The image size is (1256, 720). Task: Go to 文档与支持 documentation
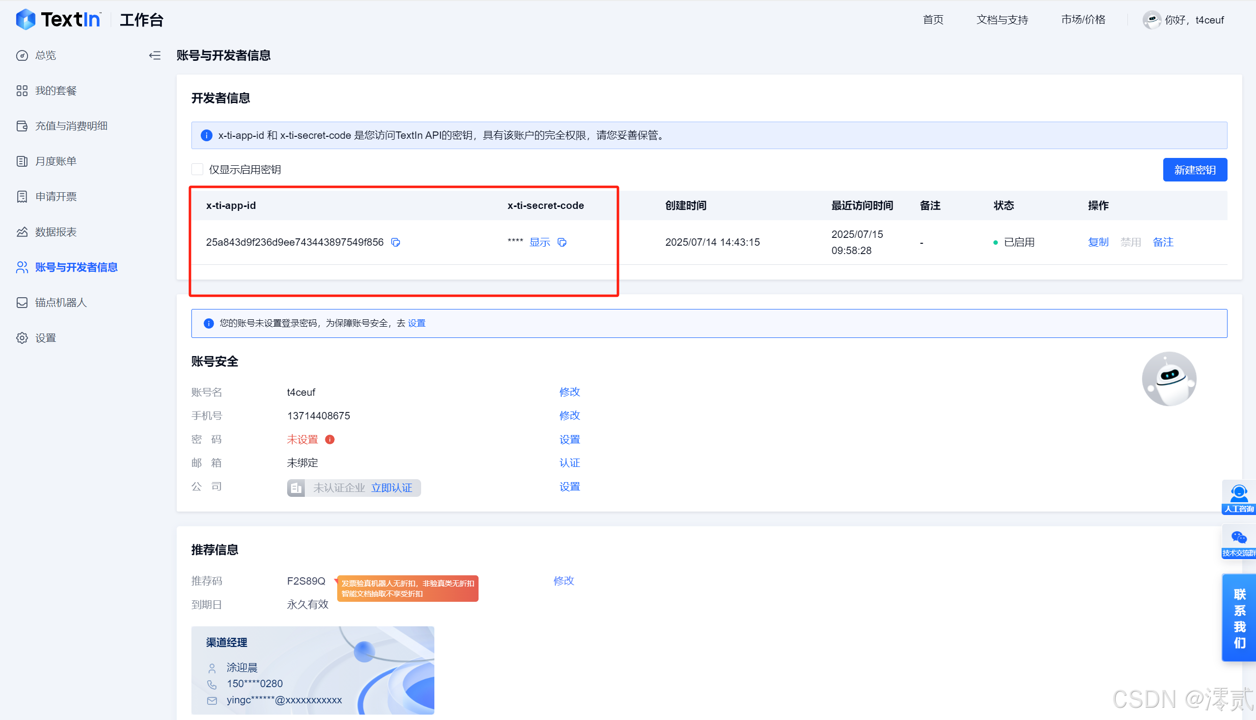pyautogui.click(x=1001, y=20)
